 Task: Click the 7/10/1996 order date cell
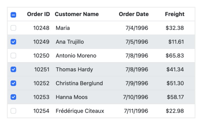[x=136, y=97]
